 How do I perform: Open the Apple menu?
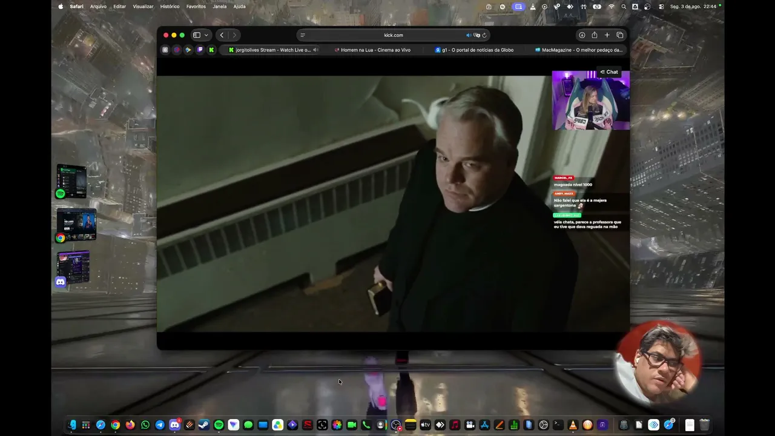coord(61,7)
